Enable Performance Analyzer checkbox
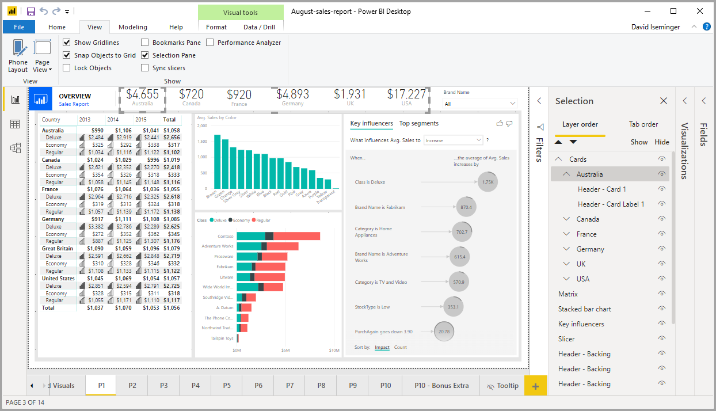The height and width of the screenshot is (411, 716). (x=210, y=43)
